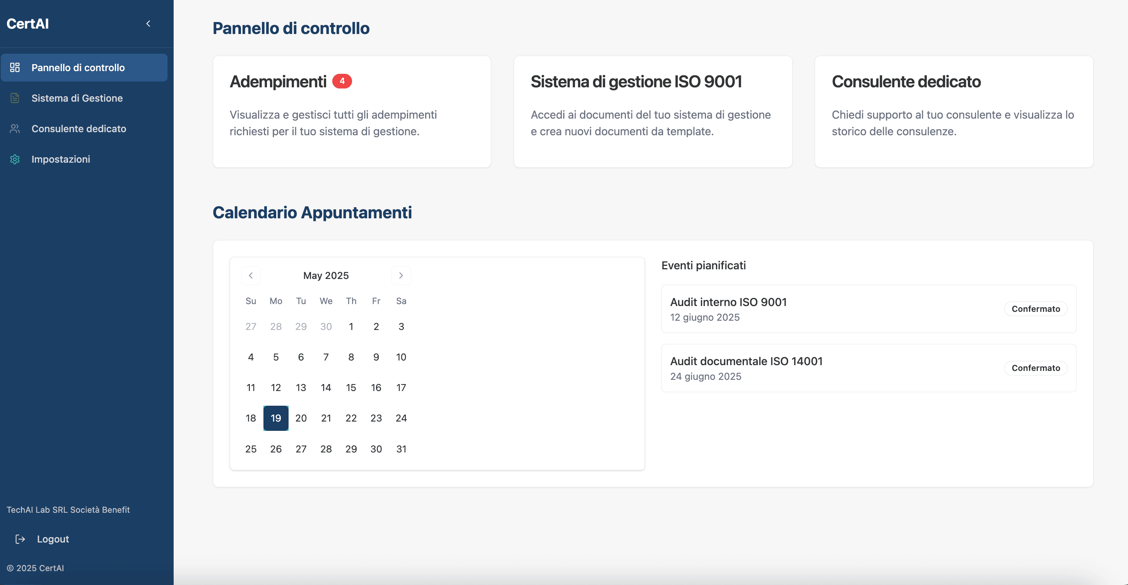This screenshot has height=585, width=1128.
Task: Click the Consulente dedicato people icon
Action: click(15, 129)
